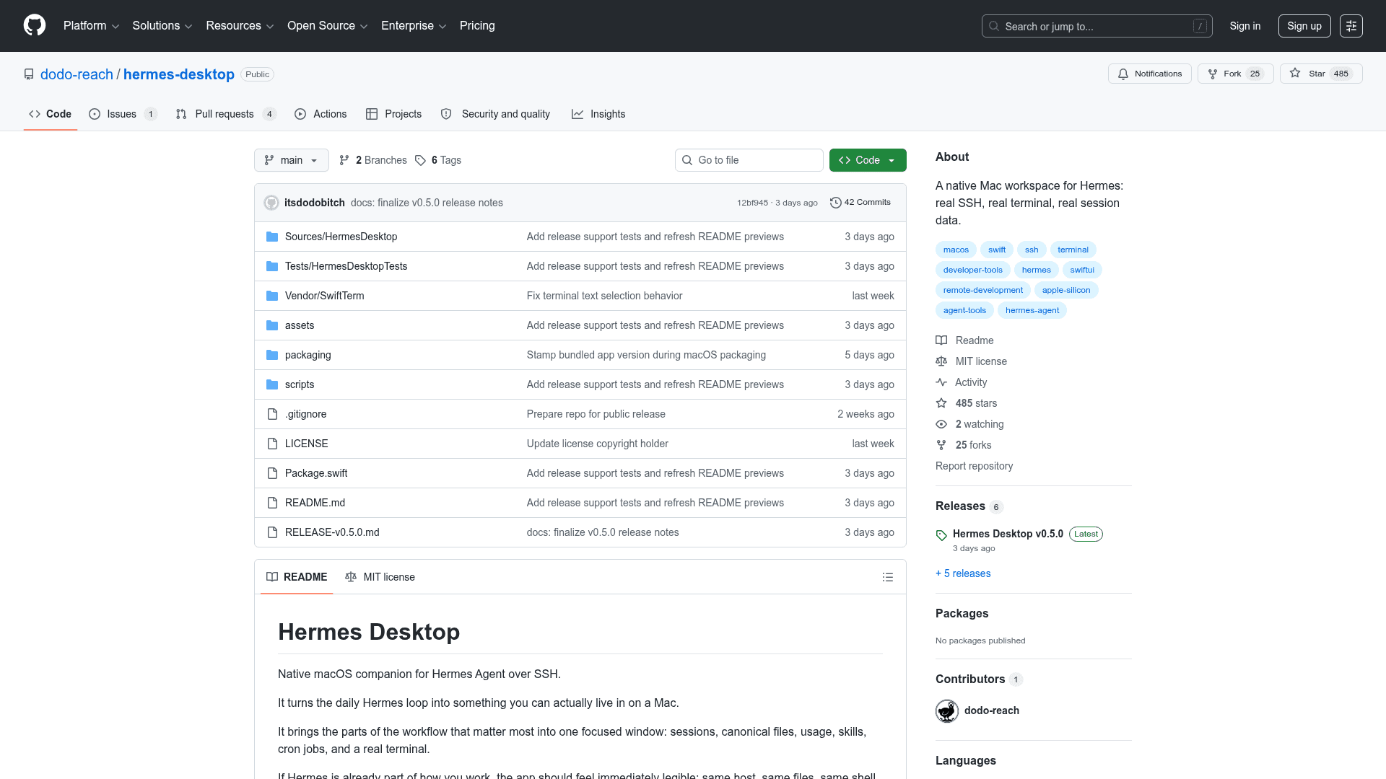Open the command palette icon top right

(1351, 25)
